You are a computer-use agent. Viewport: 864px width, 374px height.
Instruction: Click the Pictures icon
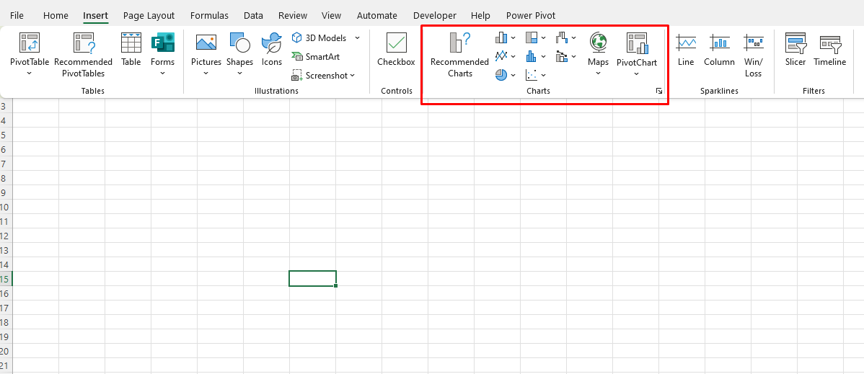click(206, 43)
